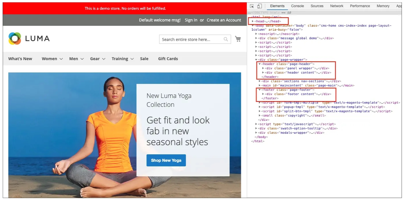Select the closing </html> tag row
Image resolution: width=404 pixels, height=201 pixels.
coord(258,141)
